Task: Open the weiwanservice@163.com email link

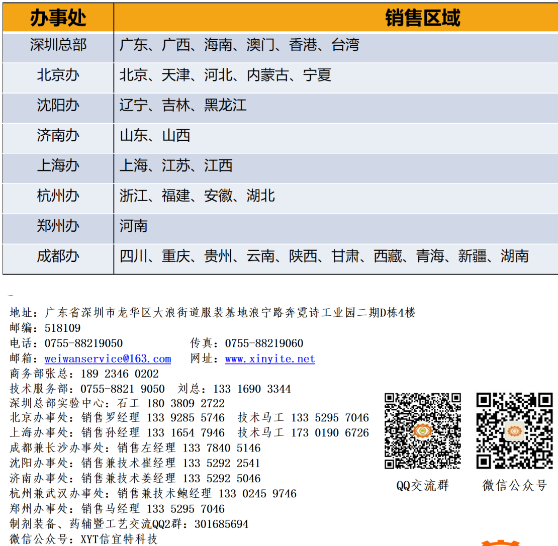Action: 108,359
